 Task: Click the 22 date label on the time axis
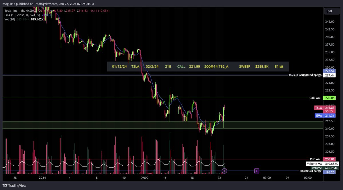pos(219,177)
